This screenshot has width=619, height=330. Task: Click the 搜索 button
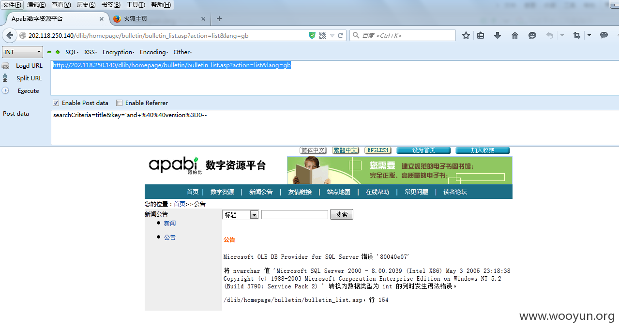[342, 214]
